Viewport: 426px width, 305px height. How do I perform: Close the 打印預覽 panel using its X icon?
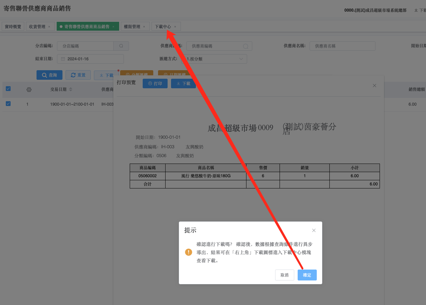tap(374, 86)
